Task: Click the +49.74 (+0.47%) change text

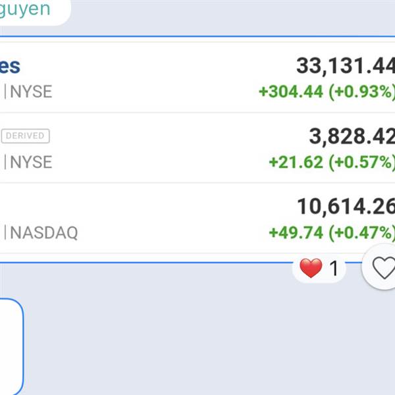Action: pos(331,232)
